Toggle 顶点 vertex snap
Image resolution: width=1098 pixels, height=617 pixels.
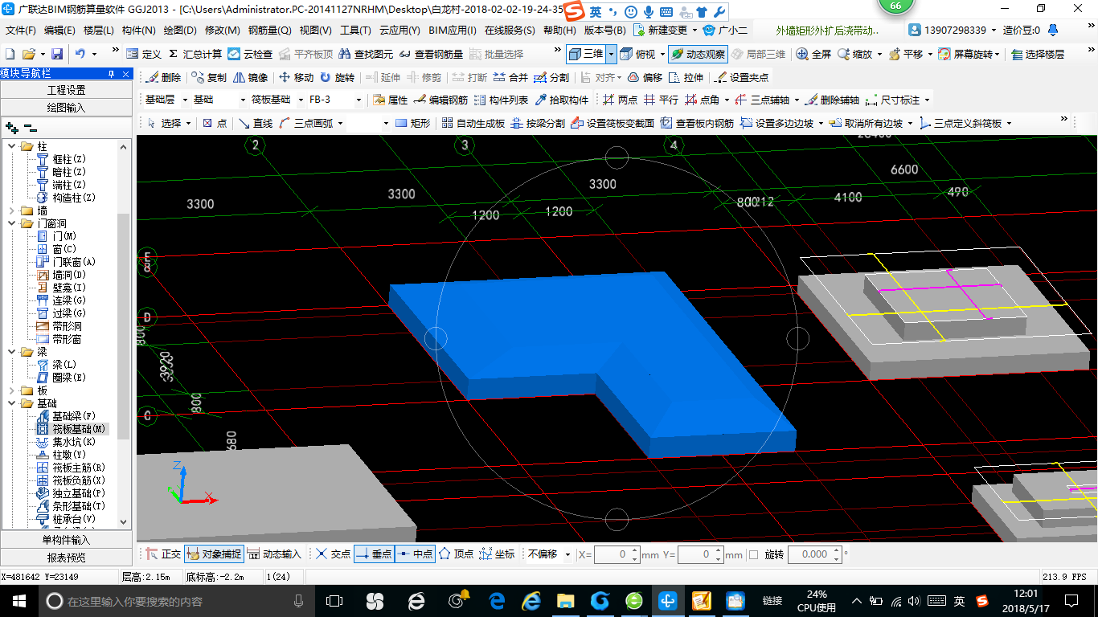point(456,554)
